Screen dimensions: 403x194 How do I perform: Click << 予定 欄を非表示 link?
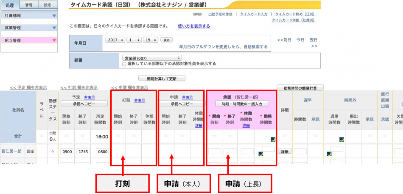click(28, 88)
